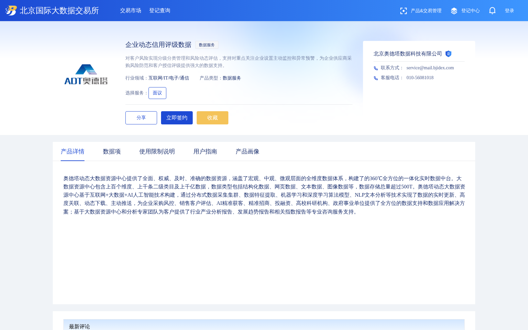Open 交易市场 in the top navigation
Viewport: 528px width, 330px height.
131,11
